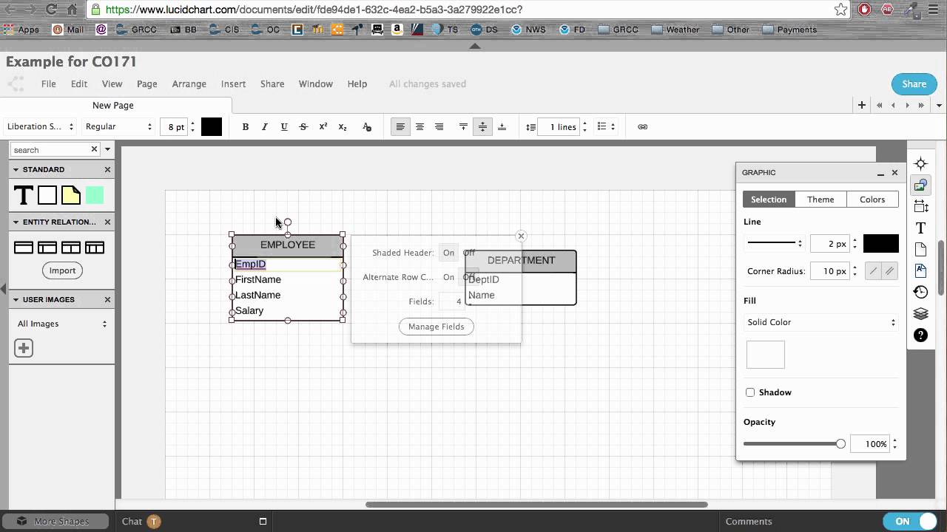Align text to top vertically
Screen dimensions: 947x532
pos(463,127)
